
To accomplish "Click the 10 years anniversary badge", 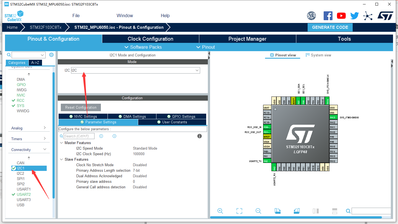I will [311, 16].
